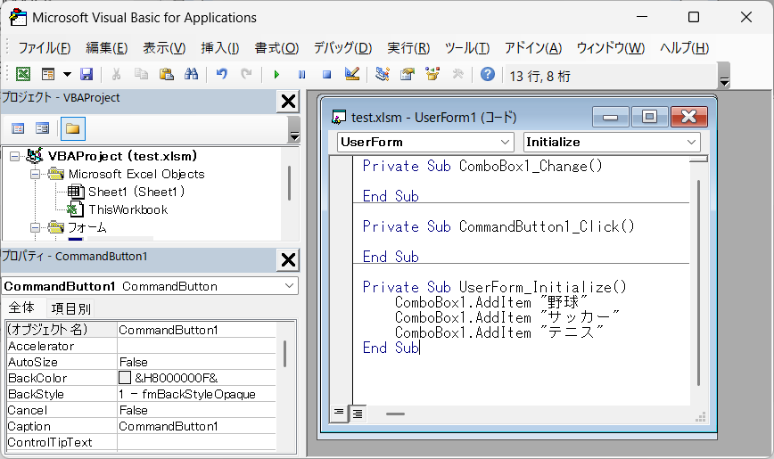The image size is (774, 459).
Task: Open the 表示(V) menu
Action: 164,48
